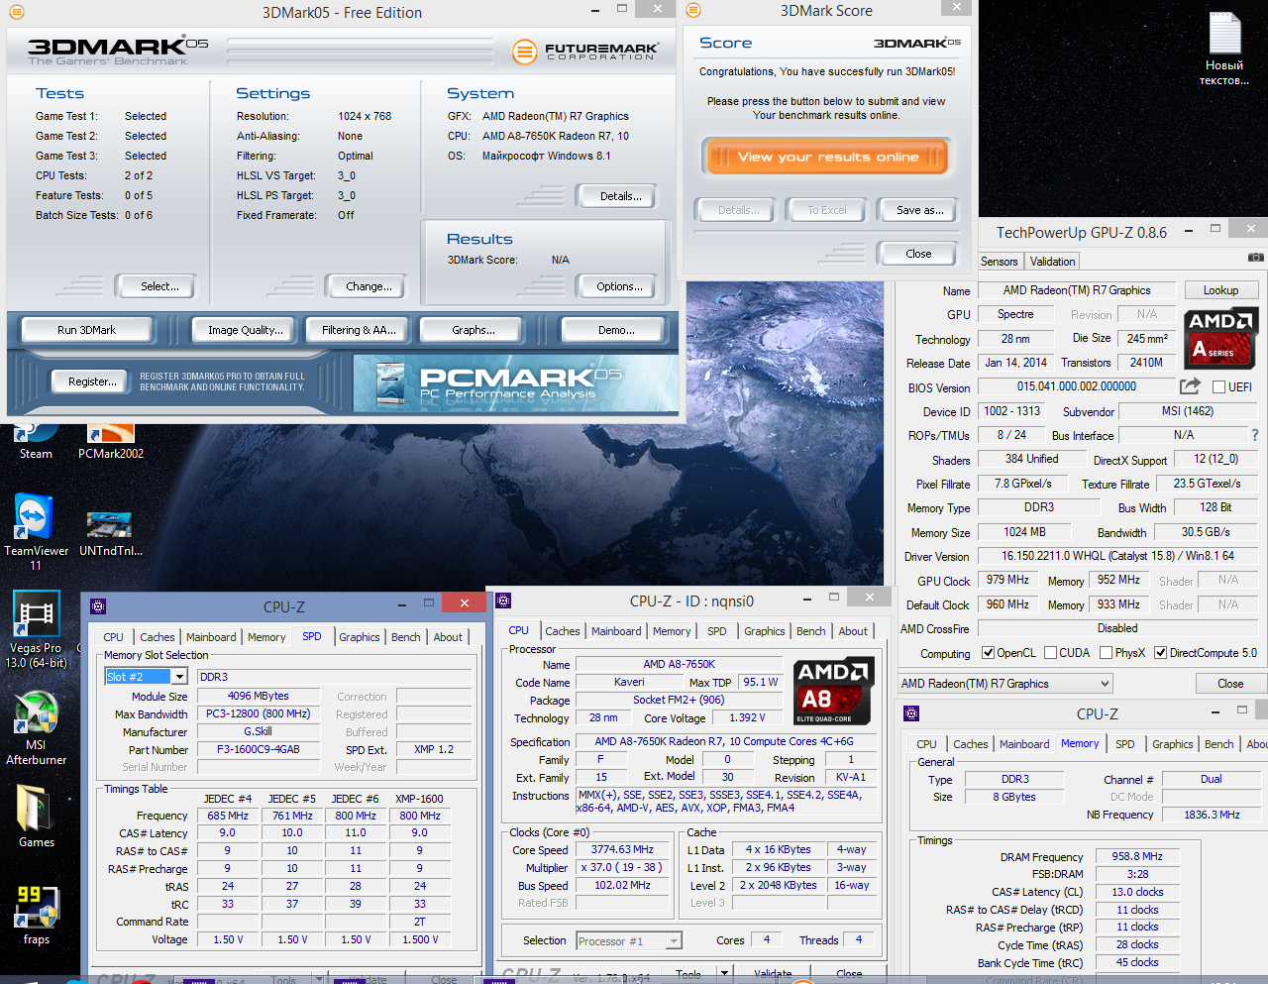The height and width of the screenshot is (984, 1268).
Task: Click the BIOS Version field in GPU-Z
Action: coord(1077,386)
